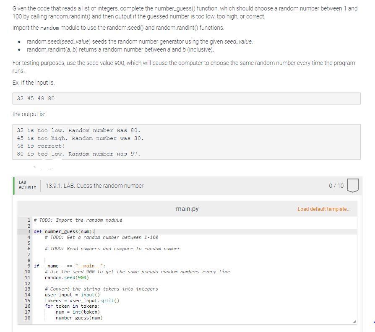Click line number 18 in gutter

pos(28,318)
